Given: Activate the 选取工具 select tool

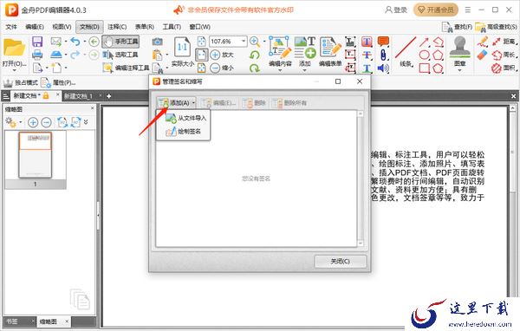Looking at the screenshot, I should [x=120, y=55].
